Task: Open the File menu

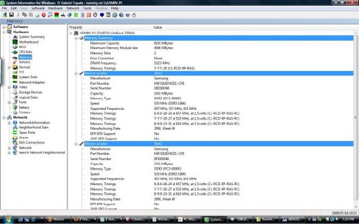Action: click(4, 8)
